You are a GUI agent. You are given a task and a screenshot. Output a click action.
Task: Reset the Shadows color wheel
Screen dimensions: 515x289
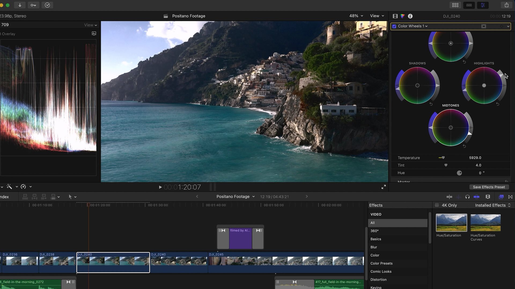pyautogui.click(x=431, y=104)
